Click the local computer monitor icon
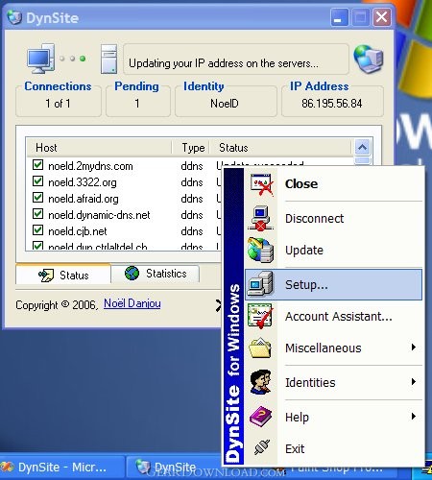 point(40,59)
